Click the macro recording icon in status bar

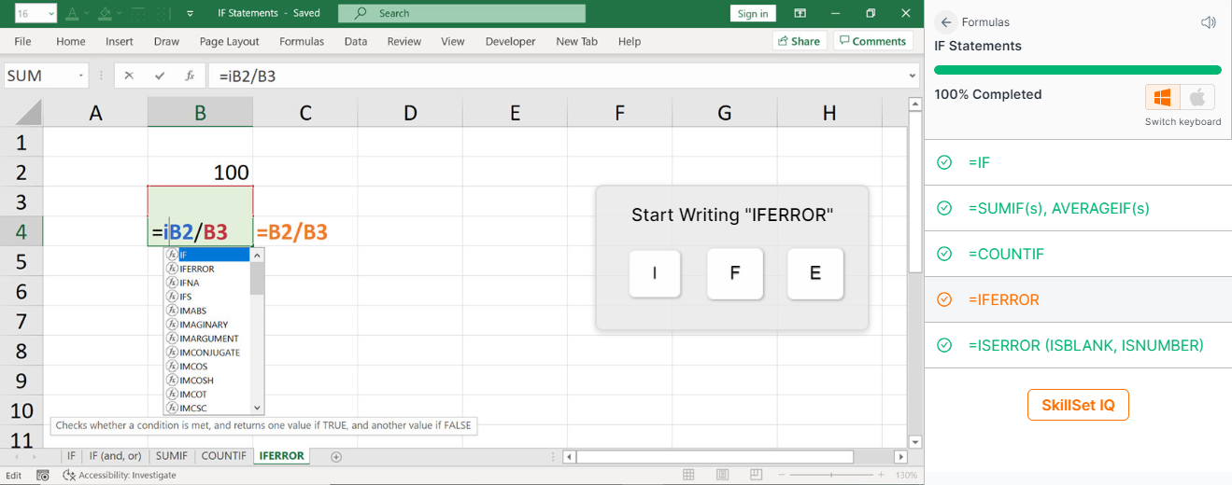pyautogui.click(x=42, y=475)
